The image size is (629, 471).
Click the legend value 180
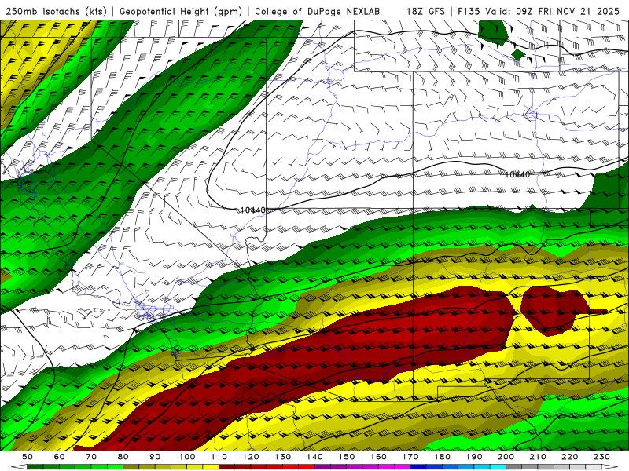pos(442,457)
